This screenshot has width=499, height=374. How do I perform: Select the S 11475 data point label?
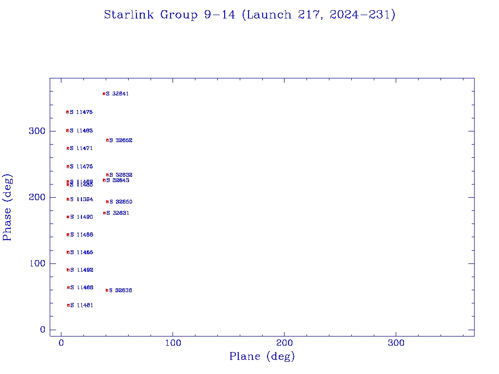(81, 167)
